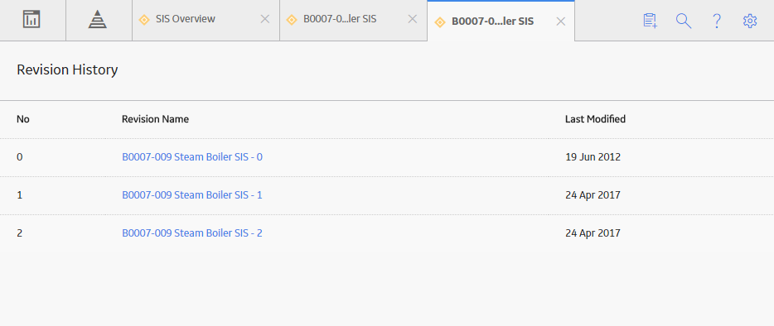Close the active bold B0007-0...ler SIS tab
The height and width of the screenshot is (326, 774).
560,22
